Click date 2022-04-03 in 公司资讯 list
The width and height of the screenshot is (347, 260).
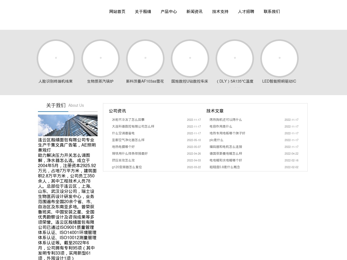(x=194, y=161)
